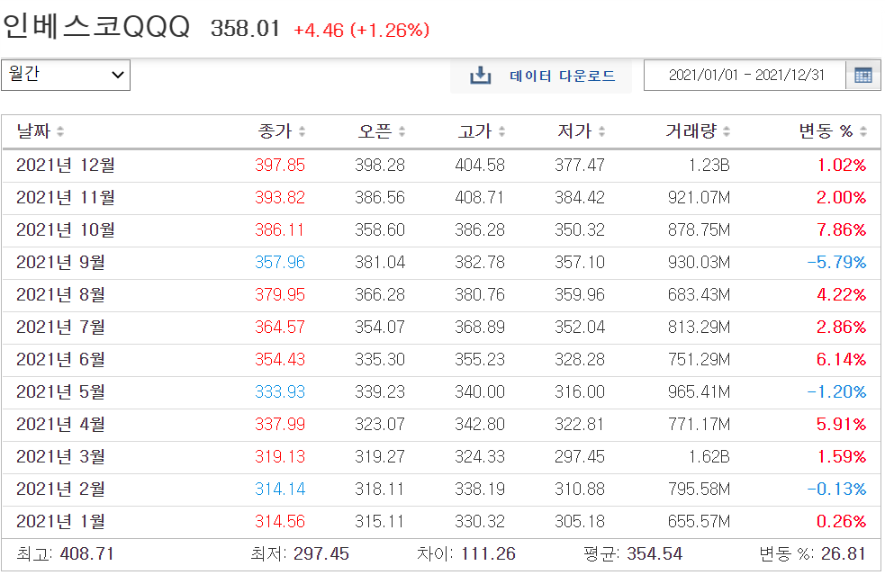Click summary 평균: 354.54
885x575 pixels.
(633, 554)
